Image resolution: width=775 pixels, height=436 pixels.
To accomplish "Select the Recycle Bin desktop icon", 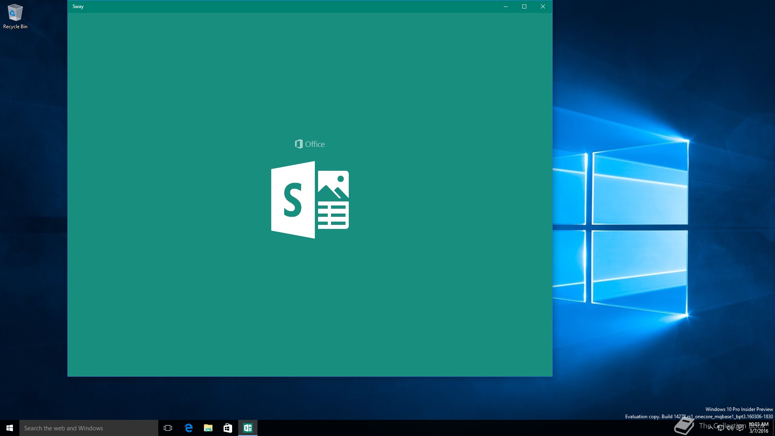I will click(x=15, y=17).
